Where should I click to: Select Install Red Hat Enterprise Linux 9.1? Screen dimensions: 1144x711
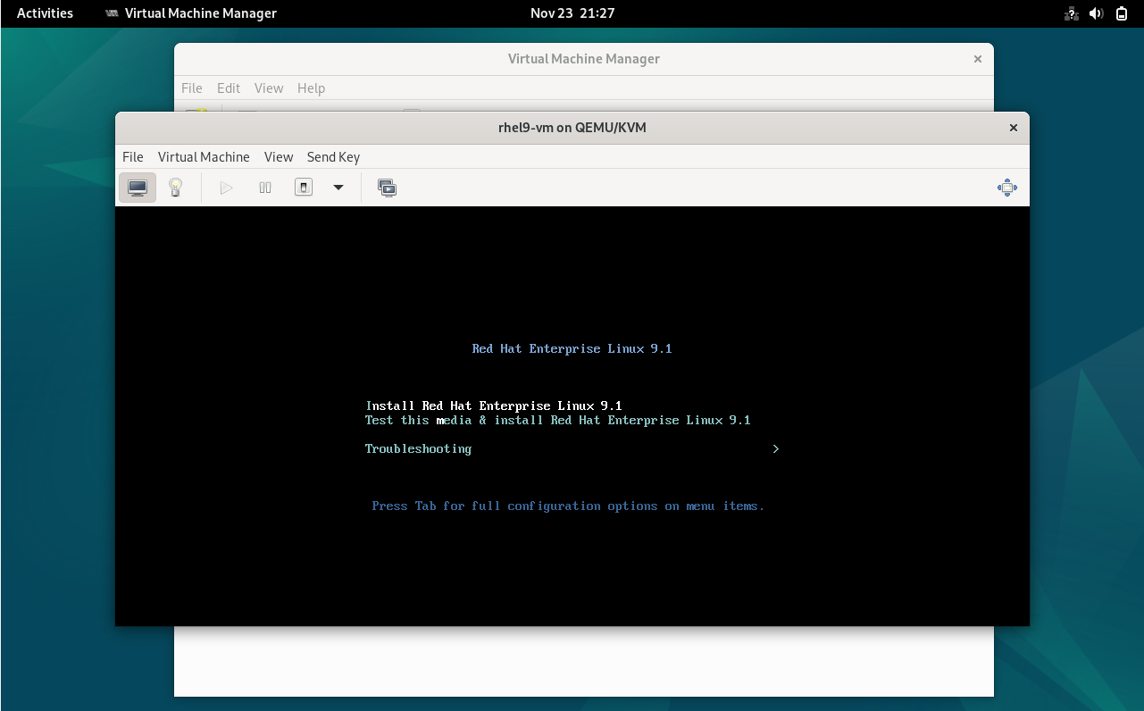tap(494, 406)
